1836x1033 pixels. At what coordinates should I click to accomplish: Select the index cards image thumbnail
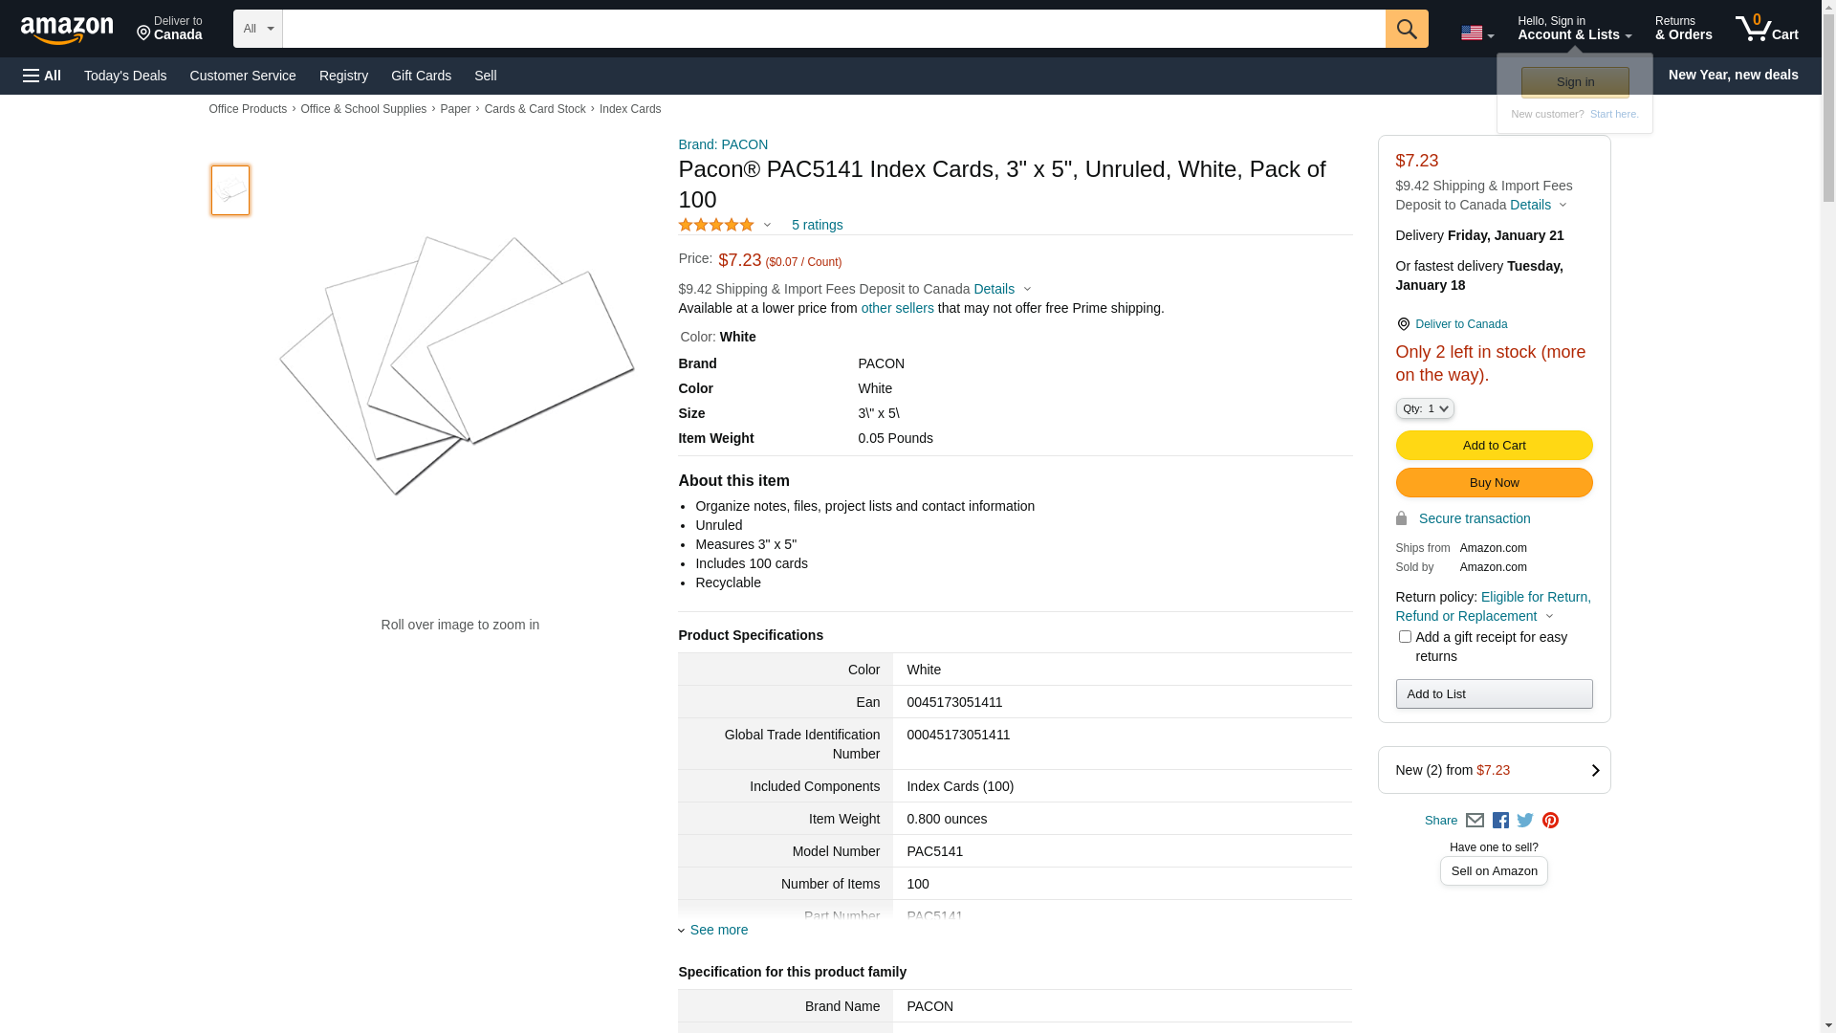point(230,190)
